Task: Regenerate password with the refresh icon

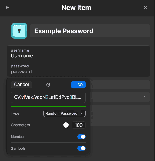Action: click(x=48, y=85)
